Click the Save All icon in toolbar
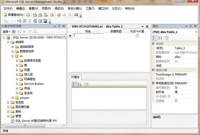Image resolution: width=200 pixels, height=135 pixels. 69,15
